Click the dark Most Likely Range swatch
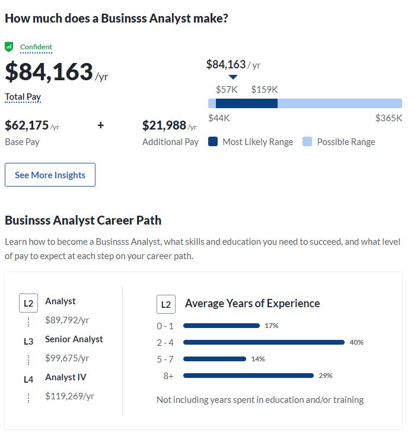 coord(214,142)
